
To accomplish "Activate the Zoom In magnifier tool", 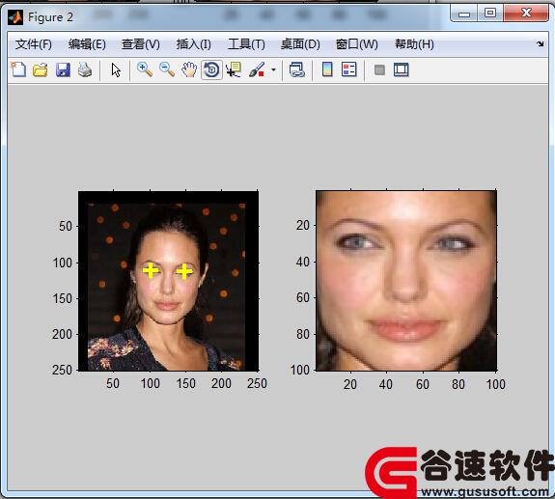I will pyautogui.click(x=145, y=69).
